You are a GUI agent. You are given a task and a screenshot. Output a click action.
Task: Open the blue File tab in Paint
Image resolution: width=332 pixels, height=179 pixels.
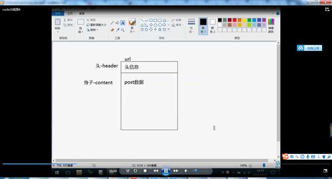click(x=58, y=13)
